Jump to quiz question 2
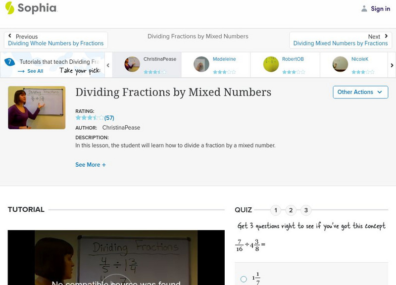This screenshot has width=396, height=285. coord(291,210)
